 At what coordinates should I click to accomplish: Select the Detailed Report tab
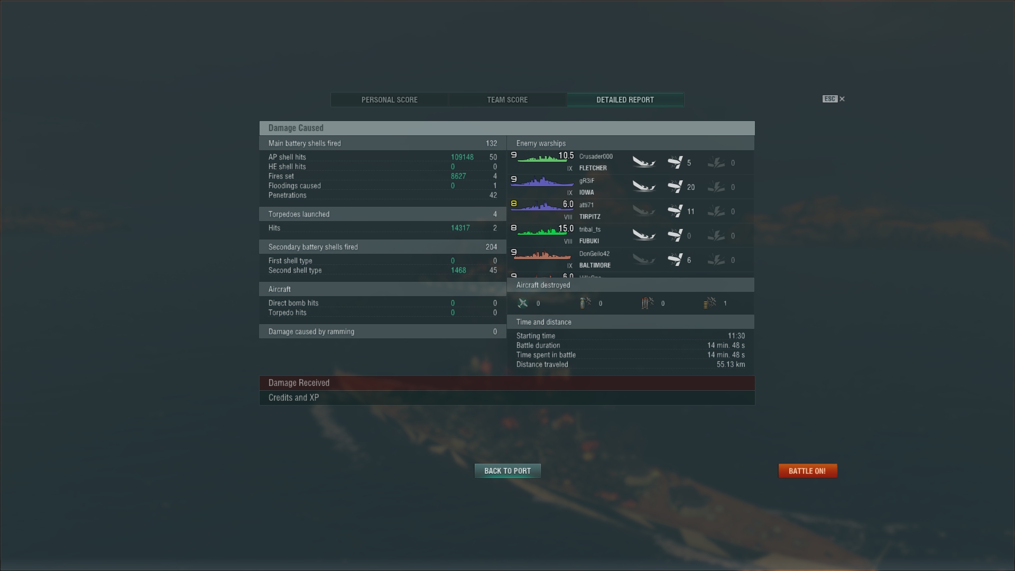pos(625,100)
